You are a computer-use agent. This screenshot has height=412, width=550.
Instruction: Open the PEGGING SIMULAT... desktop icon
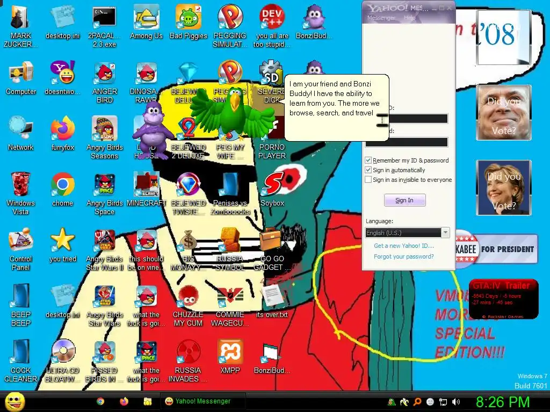tap(230, 26)
